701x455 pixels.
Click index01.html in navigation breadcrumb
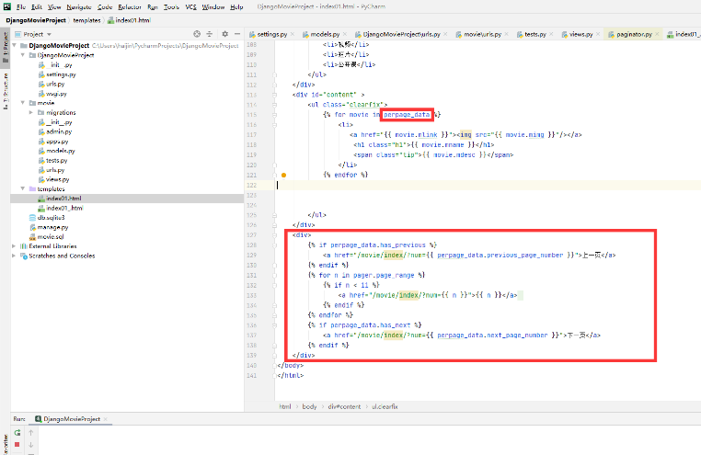[129, 20]
